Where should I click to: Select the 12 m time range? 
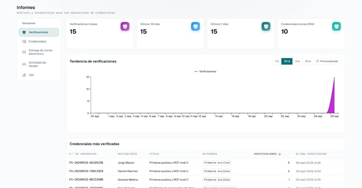coord(308,61)
